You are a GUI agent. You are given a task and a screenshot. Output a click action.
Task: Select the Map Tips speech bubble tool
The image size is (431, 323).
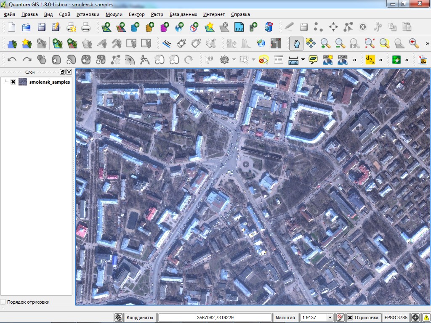pyautogui.click(x=313, y=59)
